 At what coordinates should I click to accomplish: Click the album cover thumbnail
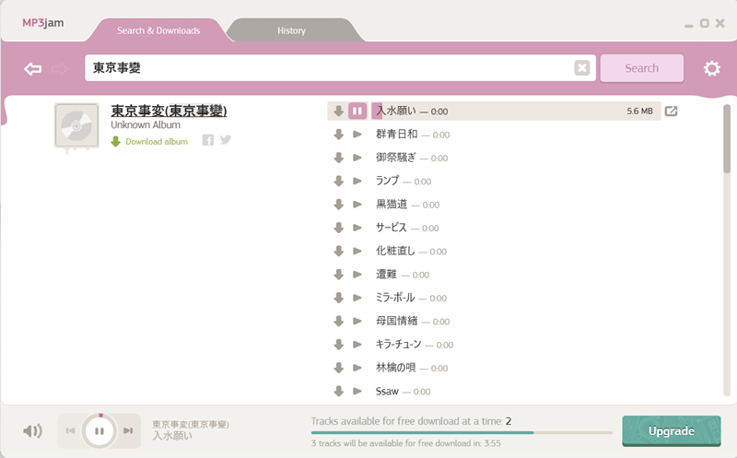coord(76,125)
